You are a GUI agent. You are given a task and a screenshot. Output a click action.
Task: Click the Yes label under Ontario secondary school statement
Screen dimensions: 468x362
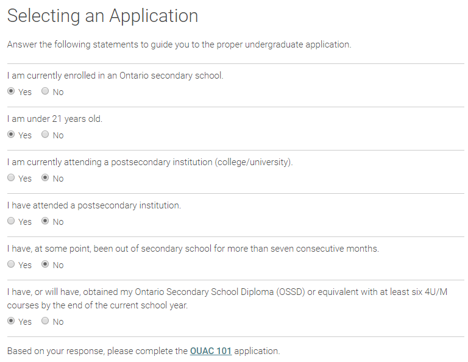25,92
